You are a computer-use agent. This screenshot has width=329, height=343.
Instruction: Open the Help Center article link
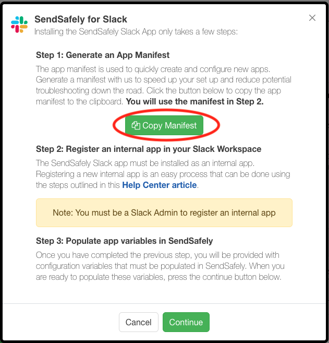[x=159, y=185]
